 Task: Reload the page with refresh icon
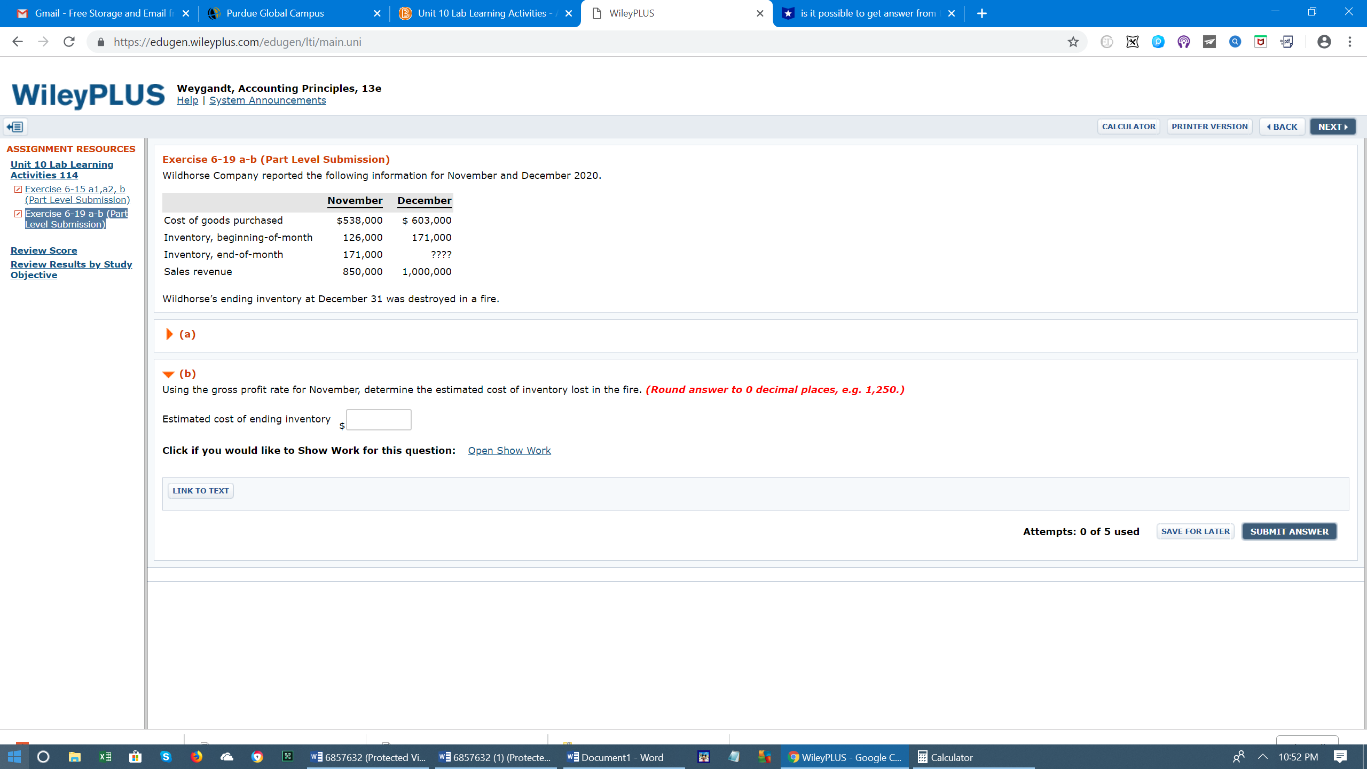(69, 42)
